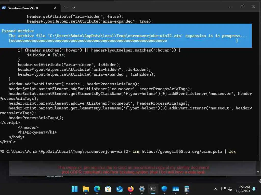This screenshot has width=261, height=195.
Task: Select the Windows PowerShell tab
Action: pyautogui.click(x=30, y=8)
